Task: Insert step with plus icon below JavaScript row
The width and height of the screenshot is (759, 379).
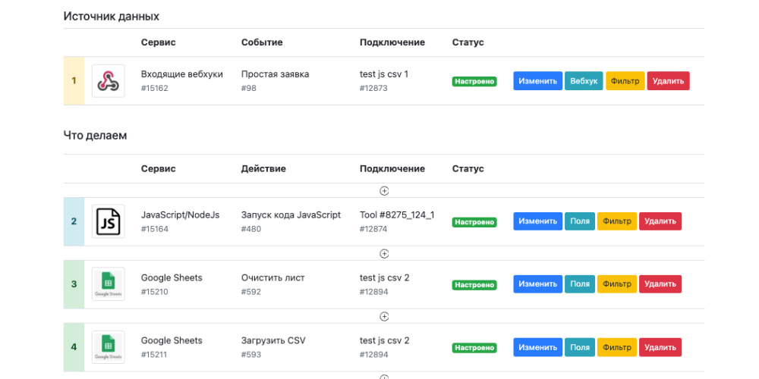Action: tap(384, 253)
